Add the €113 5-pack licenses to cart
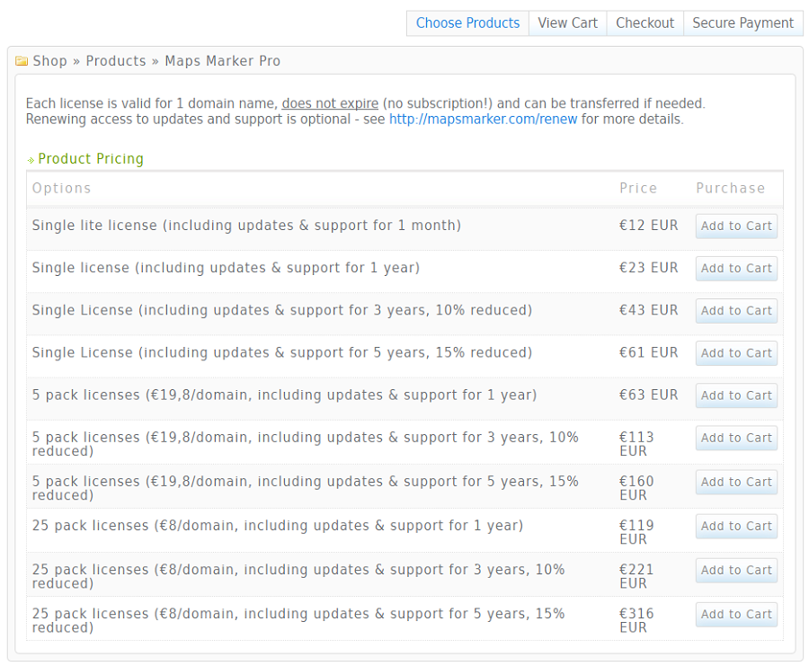 click(736, 438)
